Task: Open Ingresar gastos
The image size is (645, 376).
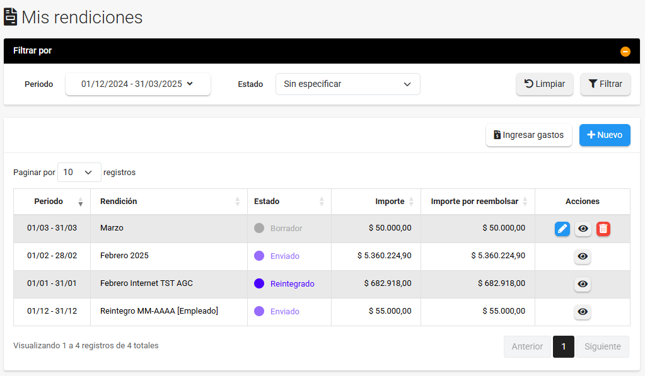Action: pyautogui.click(x=528, y=135)
